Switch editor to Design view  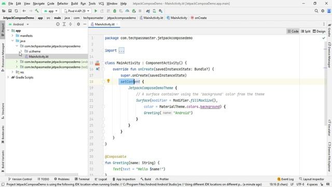click(319, 31)
